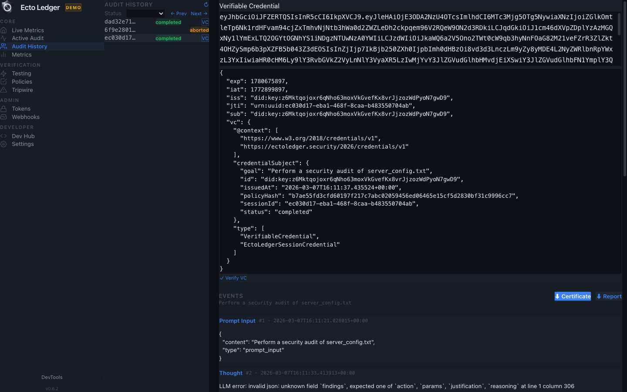
Task: Refresh the audit history list
Action: tap(206, 5)
